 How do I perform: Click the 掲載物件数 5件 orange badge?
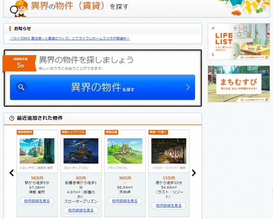(19, 63)
